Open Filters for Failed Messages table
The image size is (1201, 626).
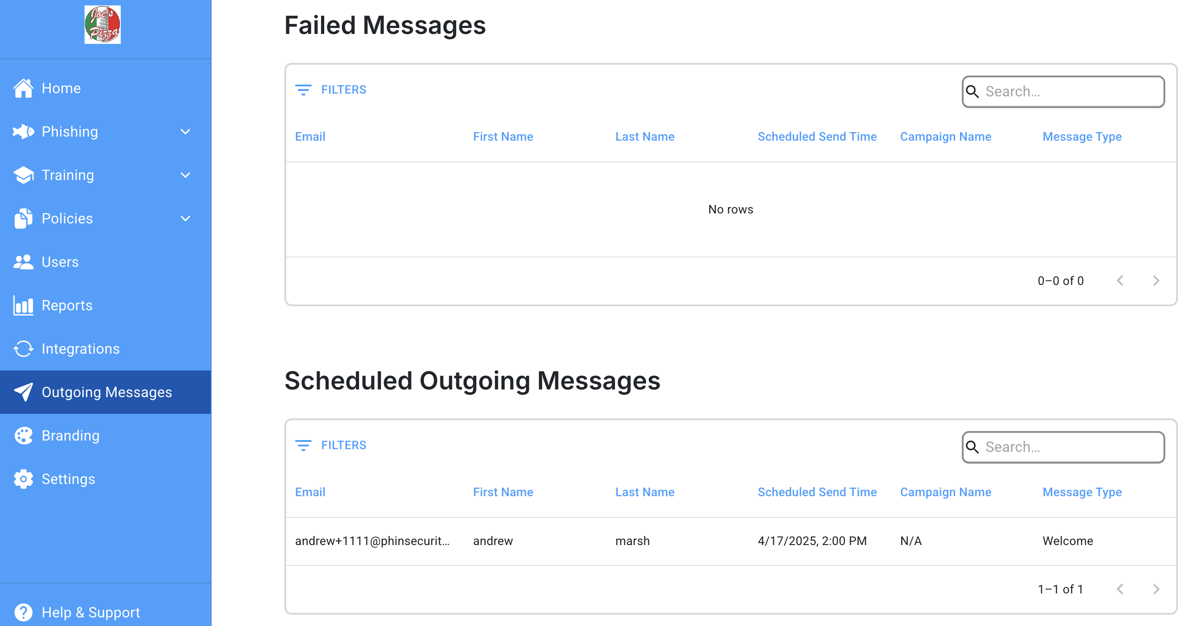click(331, 90)
